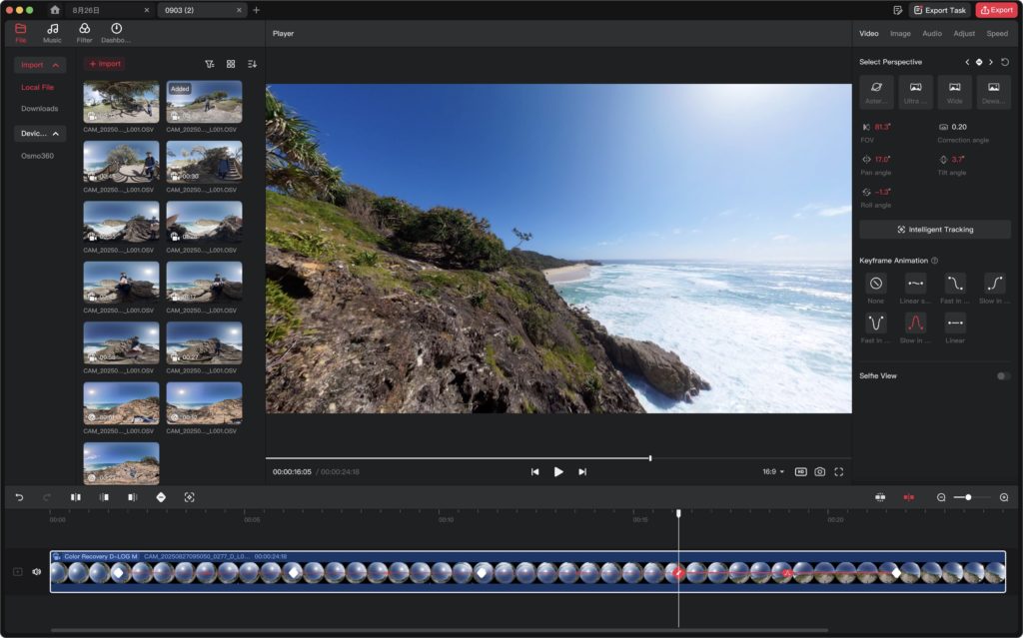
Task: Click the + Import media button
Action: (104, 64)
